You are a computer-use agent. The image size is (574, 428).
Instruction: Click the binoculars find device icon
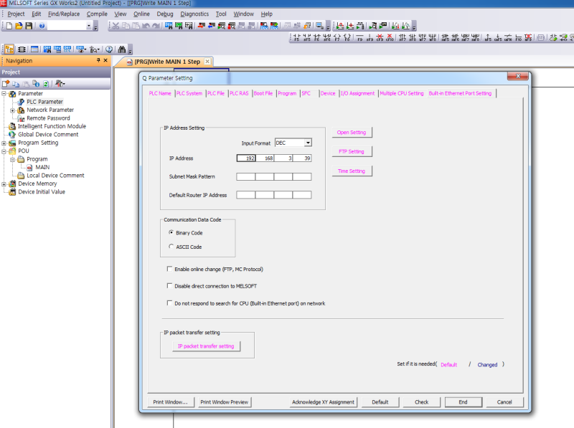pyautogui.click(x=122, y=49)
